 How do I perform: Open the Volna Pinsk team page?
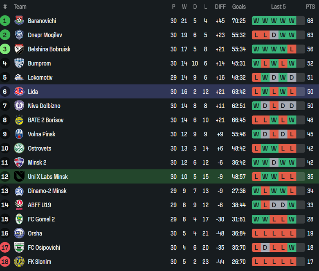41,134
